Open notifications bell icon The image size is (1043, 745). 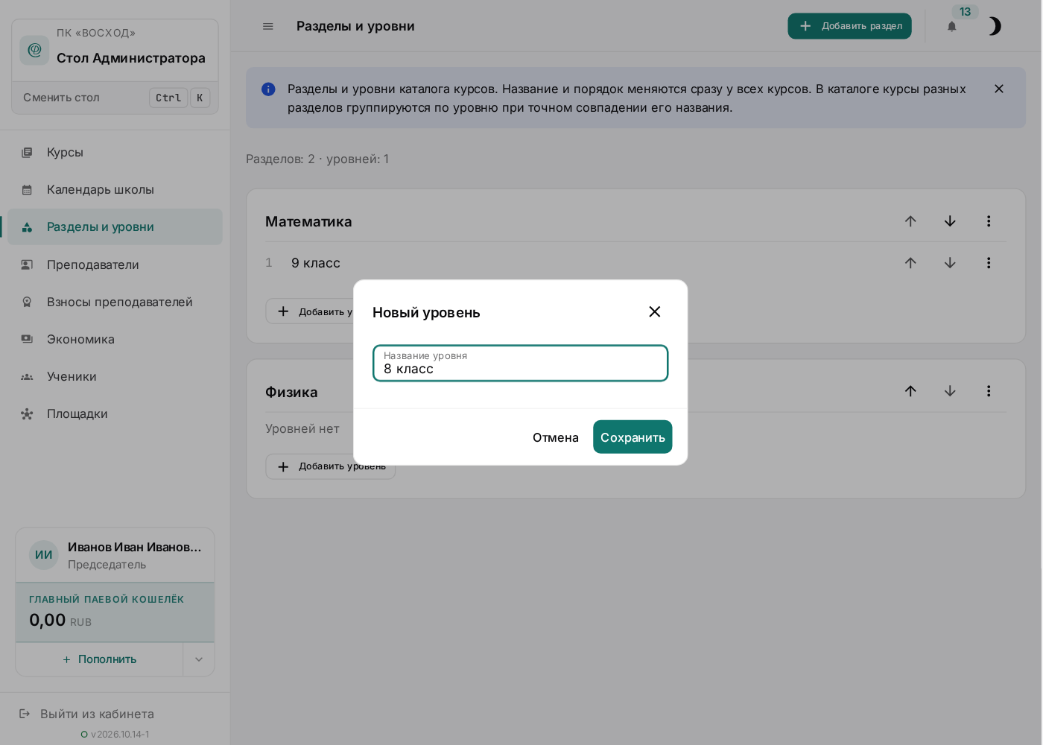(x=952, y=26)
